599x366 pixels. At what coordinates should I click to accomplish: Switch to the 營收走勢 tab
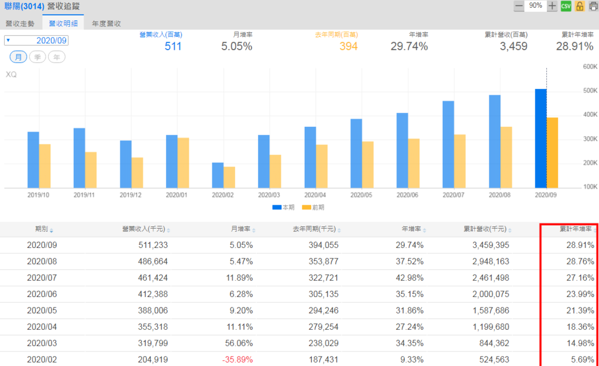pos(20,23)
